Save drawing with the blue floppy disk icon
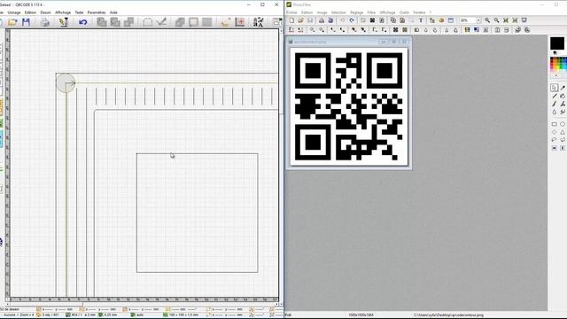 pos(26,22)
